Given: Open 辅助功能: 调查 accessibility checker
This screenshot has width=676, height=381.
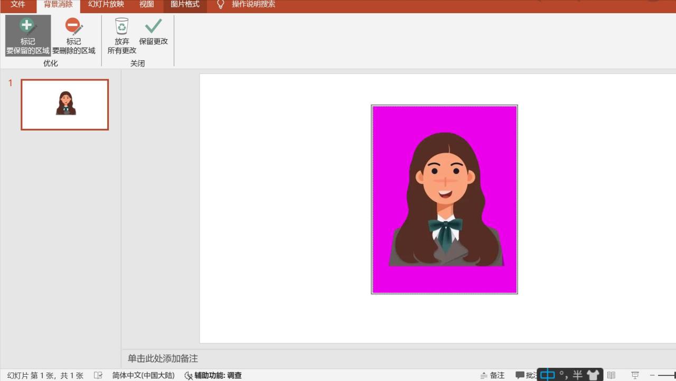Looking at the screenshot, I should click(x=213, y=375).
